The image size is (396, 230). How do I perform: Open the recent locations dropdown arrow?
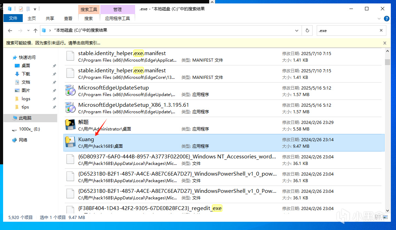tap(28, 31)
